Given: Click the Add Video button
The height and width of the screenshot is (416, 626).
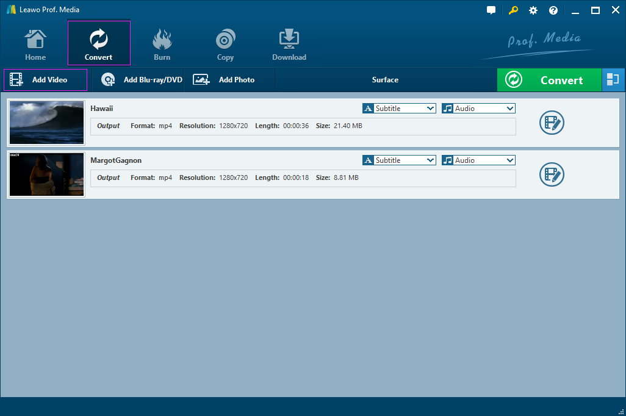Looking at the screenshot, I should coord(46,80).
